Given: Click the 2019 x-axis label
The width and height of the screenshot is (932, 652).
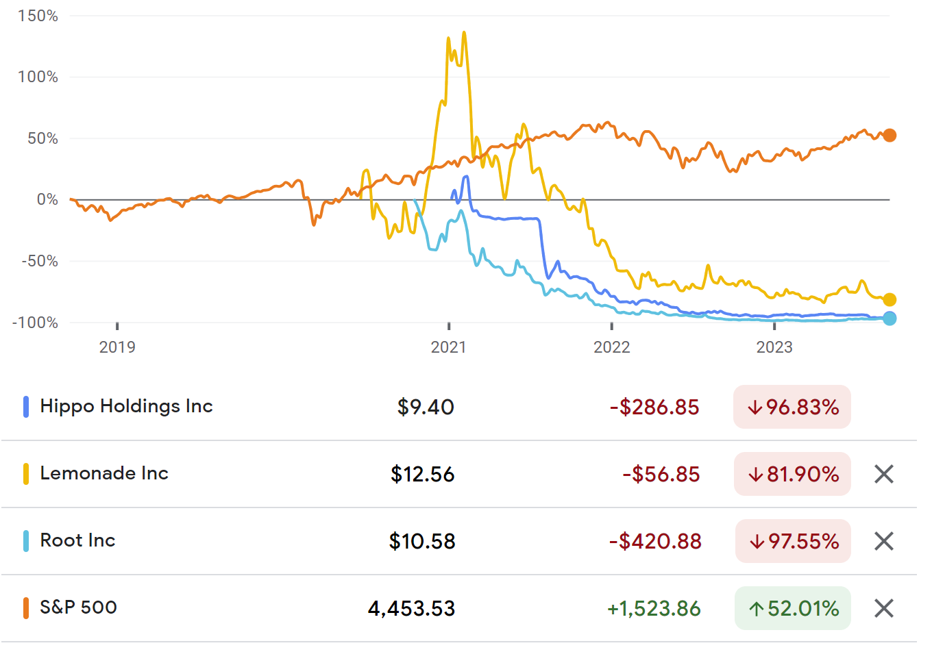Looking at the screenshot, I should point(117,347).
